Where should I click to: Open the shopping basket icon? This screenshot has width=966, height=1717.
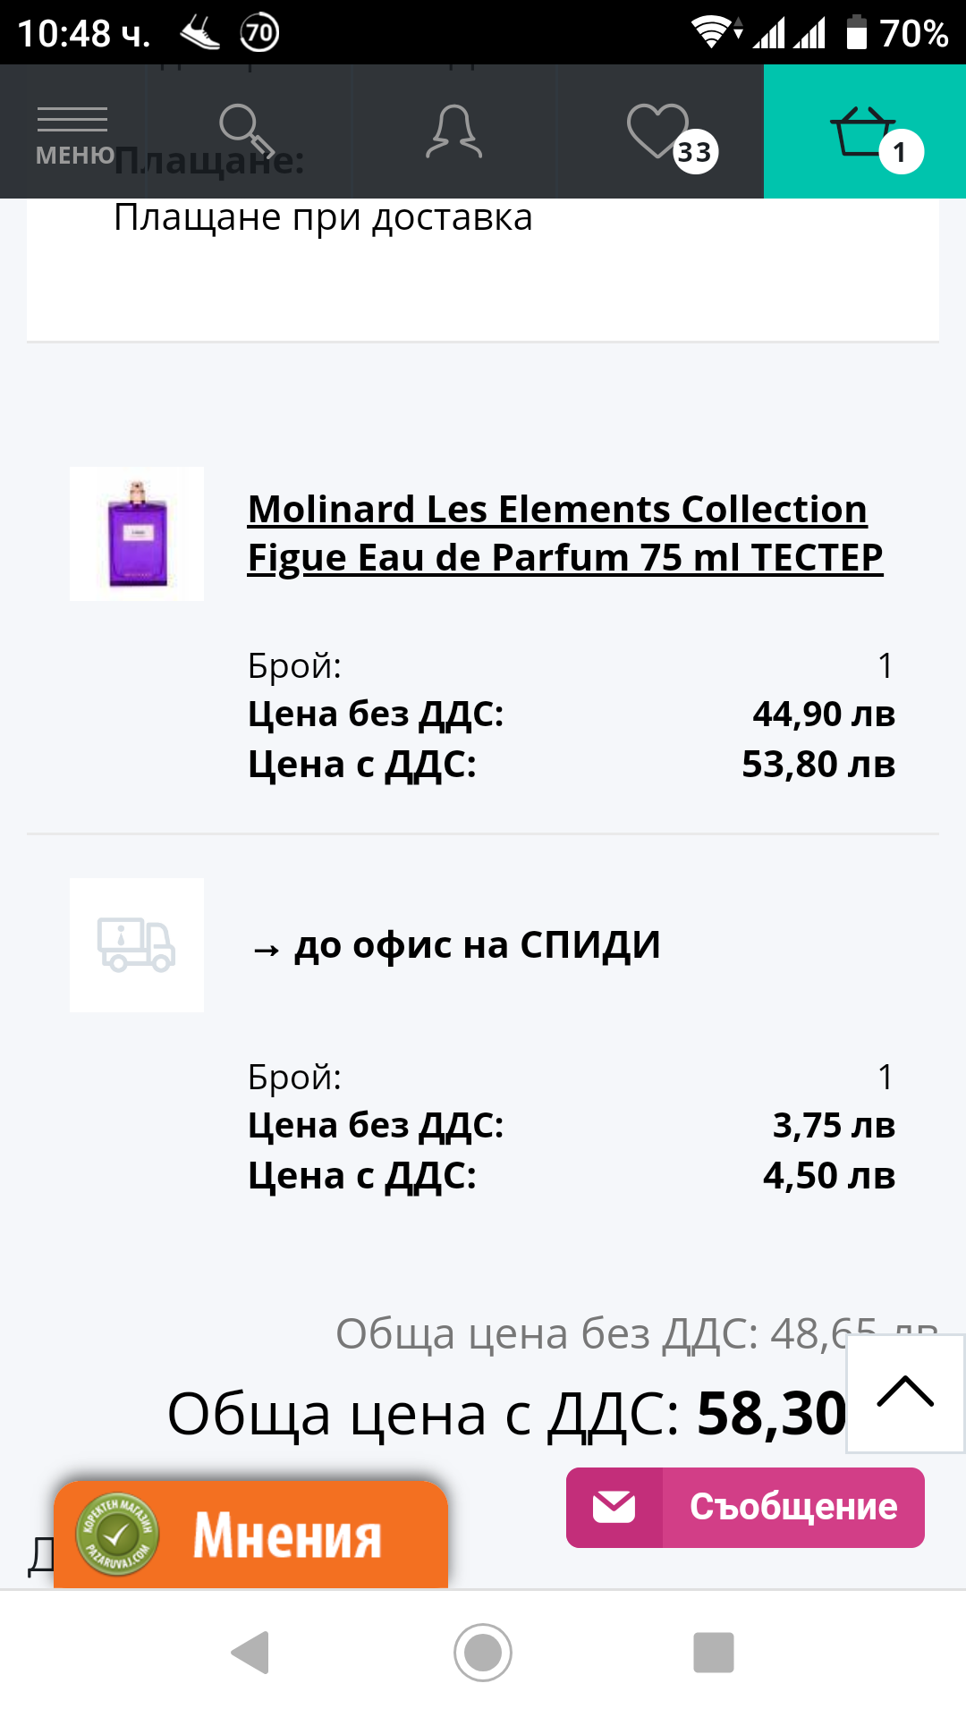(x=864, y=131)
